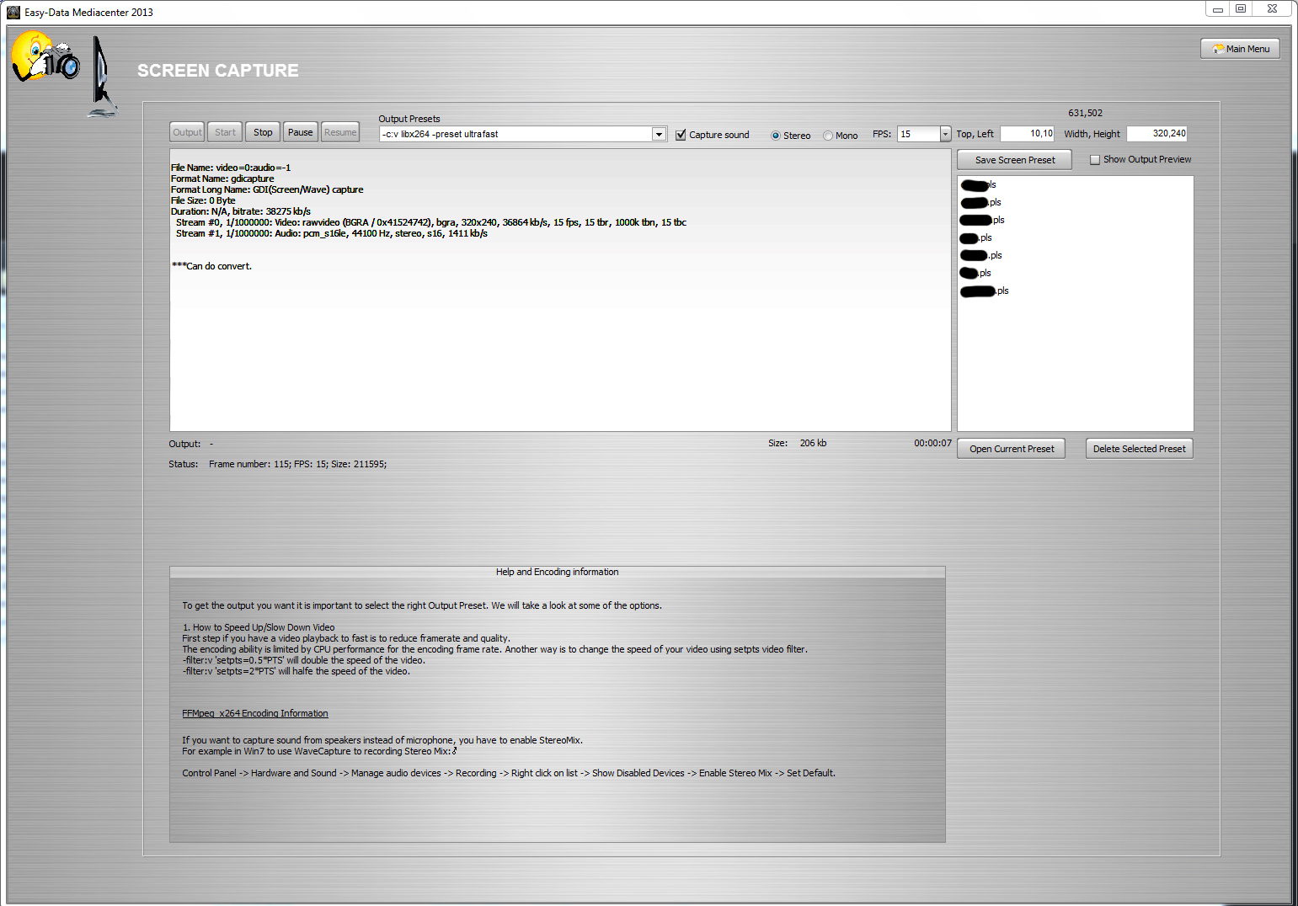Click the Top, Left input field
The image size is (1298, 906).
point(1027,134)
